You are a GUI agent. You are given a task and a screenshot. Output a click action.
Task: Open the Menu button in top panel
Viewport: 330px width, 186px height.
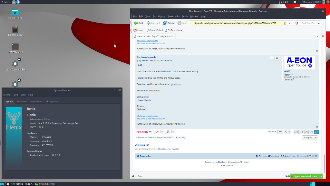(x=6, y=2)
